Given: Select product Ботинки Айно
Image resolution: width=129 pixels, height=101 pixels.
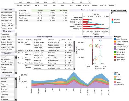Looking at the screenshot, I should pyautogui.click(x=8, y=37).
